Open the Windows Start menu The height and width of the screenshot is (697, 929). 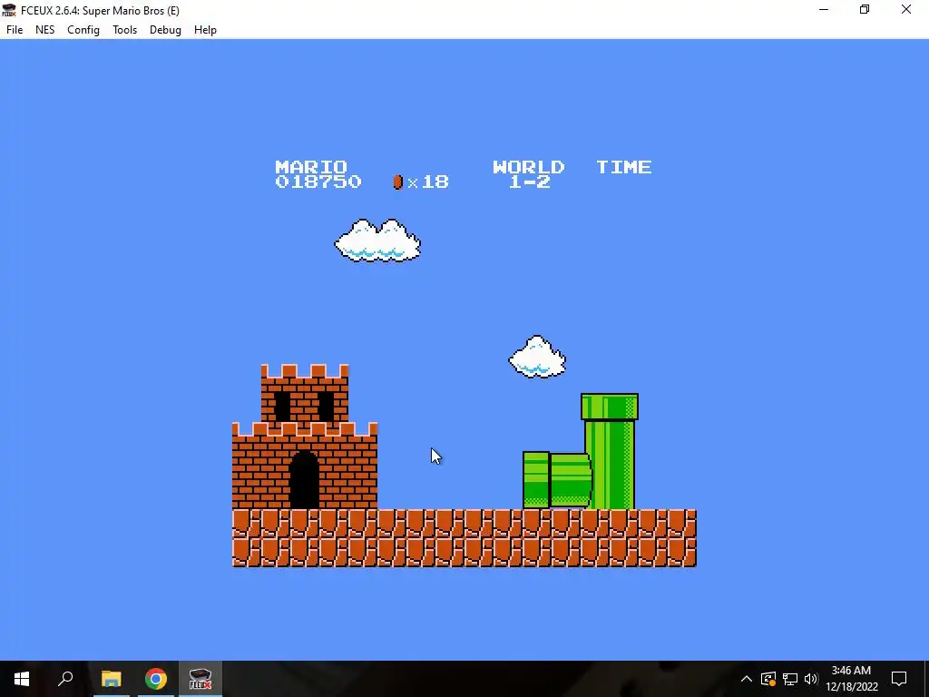click(22, 679)
